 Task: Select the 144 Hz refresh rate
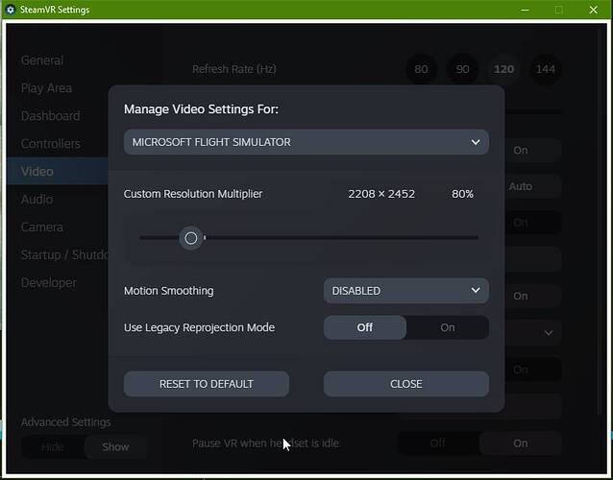tap(546, 69)
